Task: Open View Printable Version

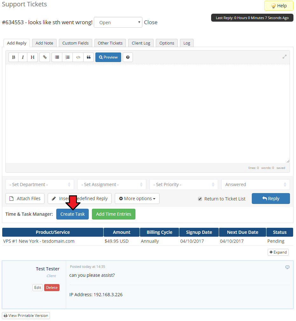Action: (26, 316)
